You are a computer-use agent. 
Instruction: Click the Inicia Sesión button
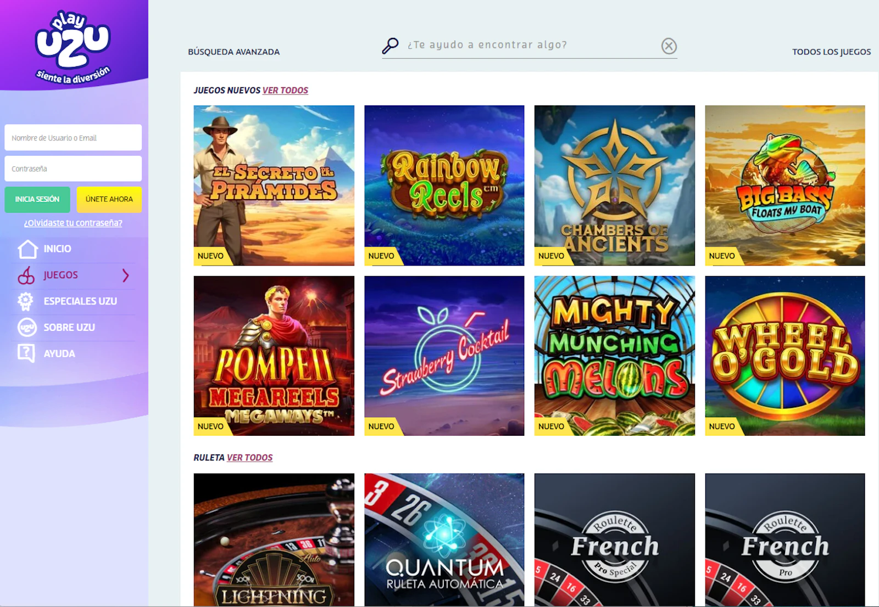point(37,199)
